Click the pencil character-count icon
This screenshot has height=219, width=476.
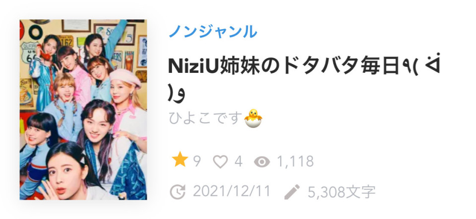click(x=292, y=192)
